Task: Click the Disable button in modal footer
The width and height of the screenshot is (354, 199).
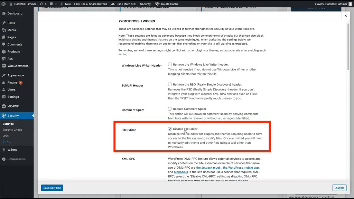Action: 339,188
